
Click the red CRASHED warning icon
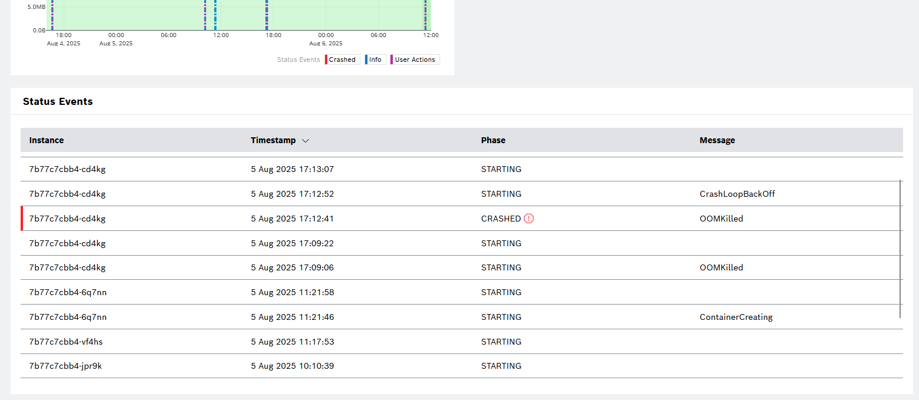pyautogui.click(x=529, y=219)
